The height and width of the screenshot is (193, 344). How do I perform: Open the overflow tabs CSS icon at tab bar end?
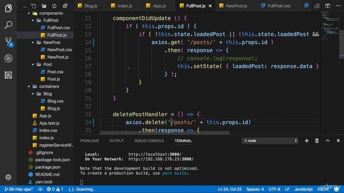pos(306,6)
